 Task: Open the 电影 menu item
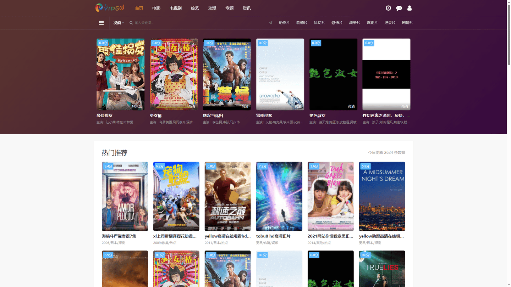pos(156,8)
